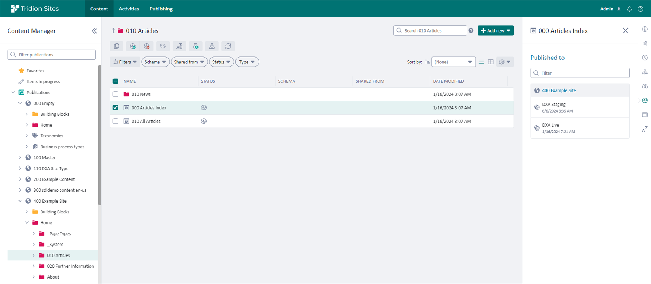Open the info panel icon in right sidebar

click(645, 29)
